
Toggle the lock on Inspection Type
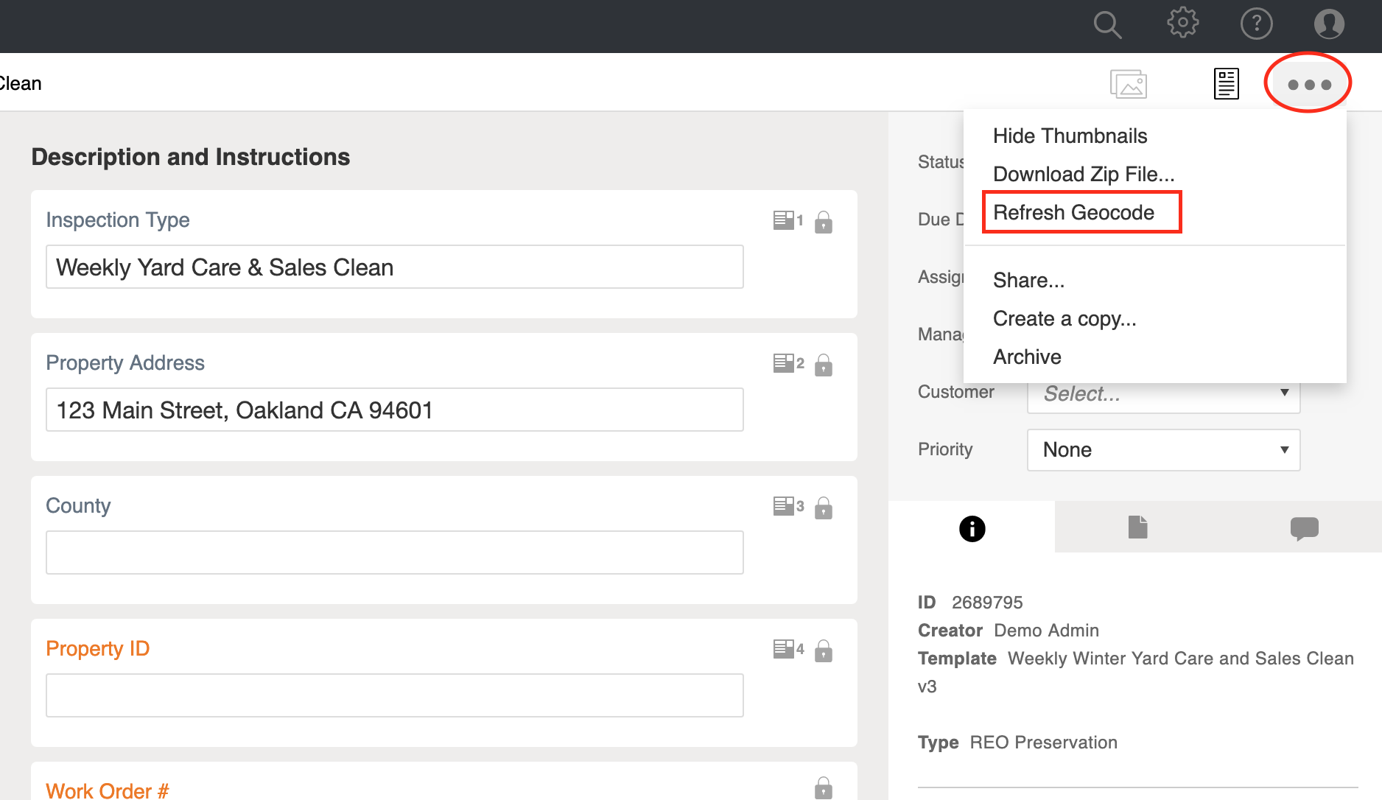pyautogui.click(x=824, y=222)
